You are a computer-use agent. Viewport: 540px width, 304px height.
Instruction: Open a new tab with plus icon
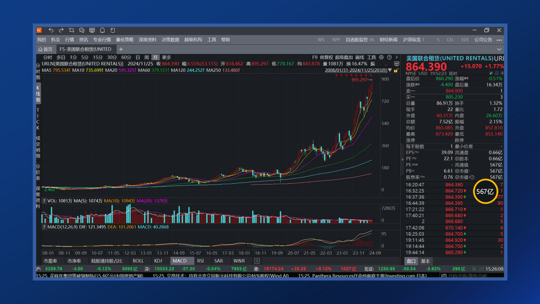tap(121, 49)
